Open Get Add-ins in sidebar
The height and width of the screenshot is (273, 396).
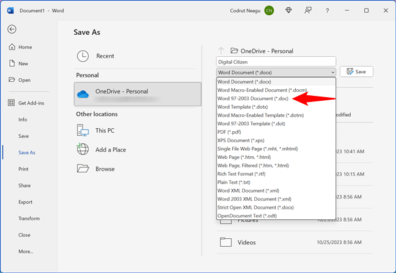pyautogui.click(x=31, y=103)
